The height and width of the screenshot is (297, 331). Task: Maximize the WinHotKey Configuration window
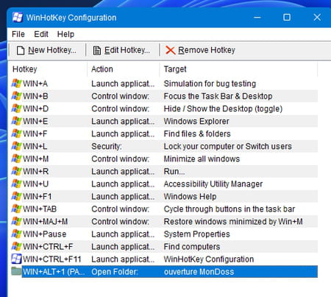coord(287,17)
